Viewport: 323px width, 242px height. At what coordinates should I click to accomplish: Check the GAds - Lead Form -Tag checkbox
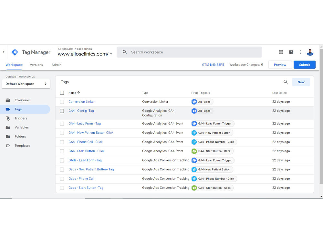pos(62,160)
